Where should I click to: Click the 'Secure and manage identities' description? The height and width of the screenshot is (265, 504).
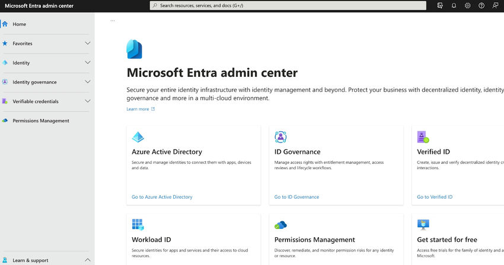click(x=192, y=165)
